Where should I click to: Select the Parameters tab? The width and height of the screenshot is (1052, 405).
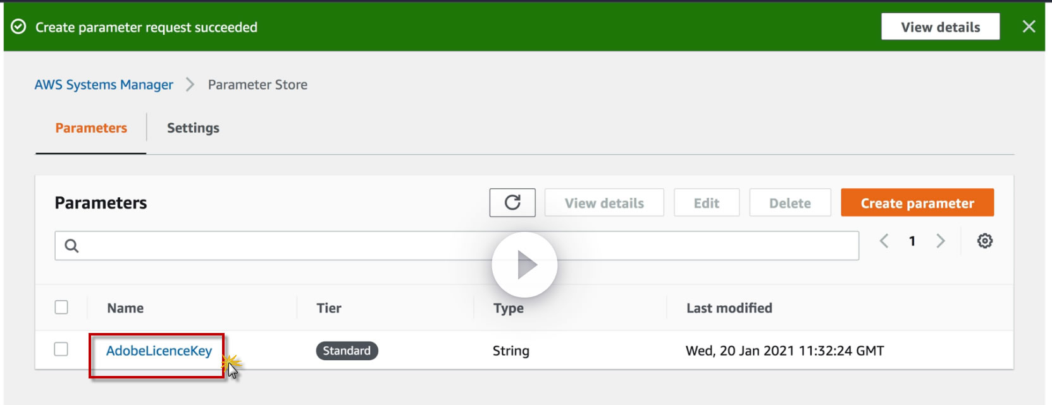91,128
